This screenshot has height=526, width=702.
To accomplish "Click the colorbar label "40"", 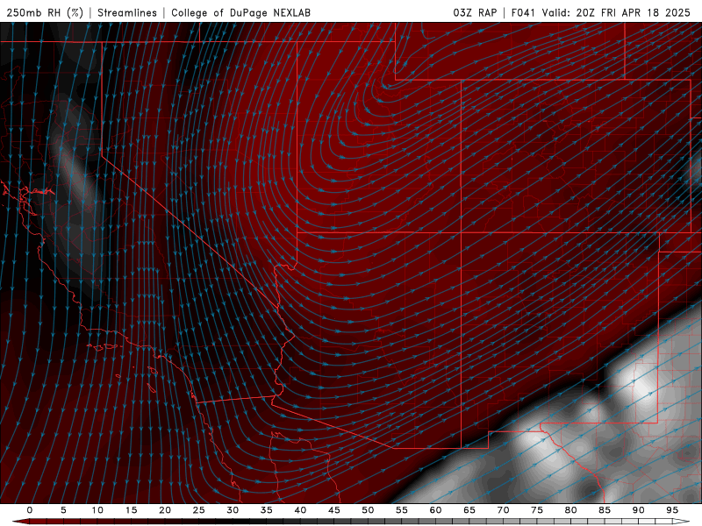I will click(x=300, y=510).
